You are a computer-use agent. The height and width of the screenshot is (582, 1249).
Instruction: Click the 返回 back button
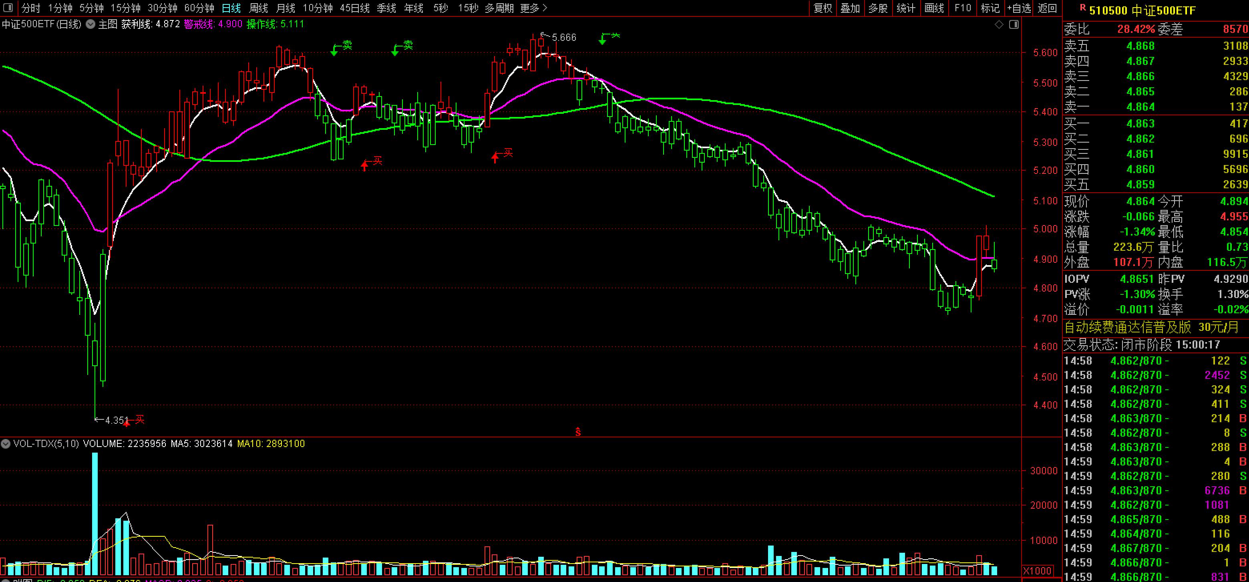pyautogui.click(x=1047, y=8)
